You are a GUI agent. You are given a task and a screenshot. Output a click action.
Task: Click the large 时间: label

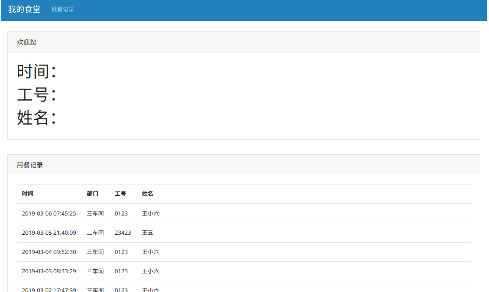click(36, 71)
